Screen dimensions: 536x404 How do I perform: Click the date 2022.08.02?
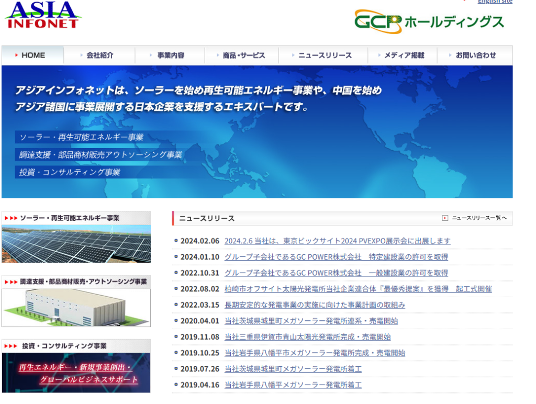[199, 289]
